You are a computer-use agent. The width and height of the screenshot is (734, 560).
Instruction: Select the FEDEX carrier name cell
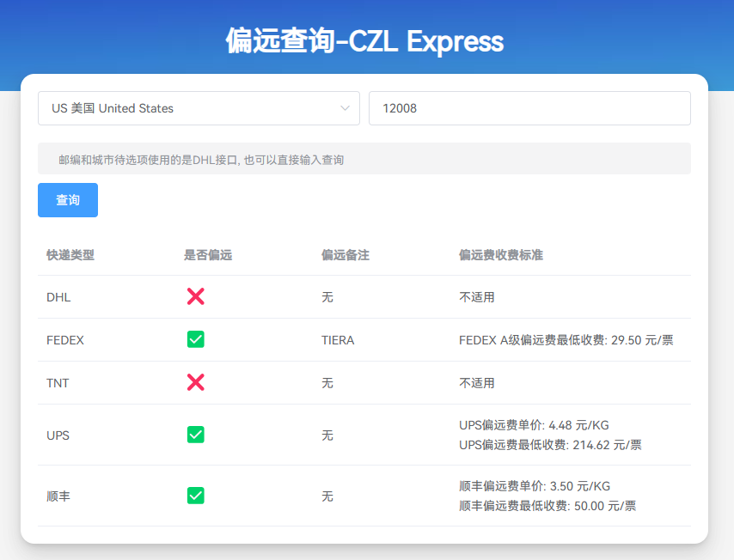pyautogui.click(x=65, y=340)
